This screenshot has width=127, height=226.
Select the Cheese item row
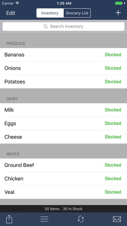[x=63, y=137]
